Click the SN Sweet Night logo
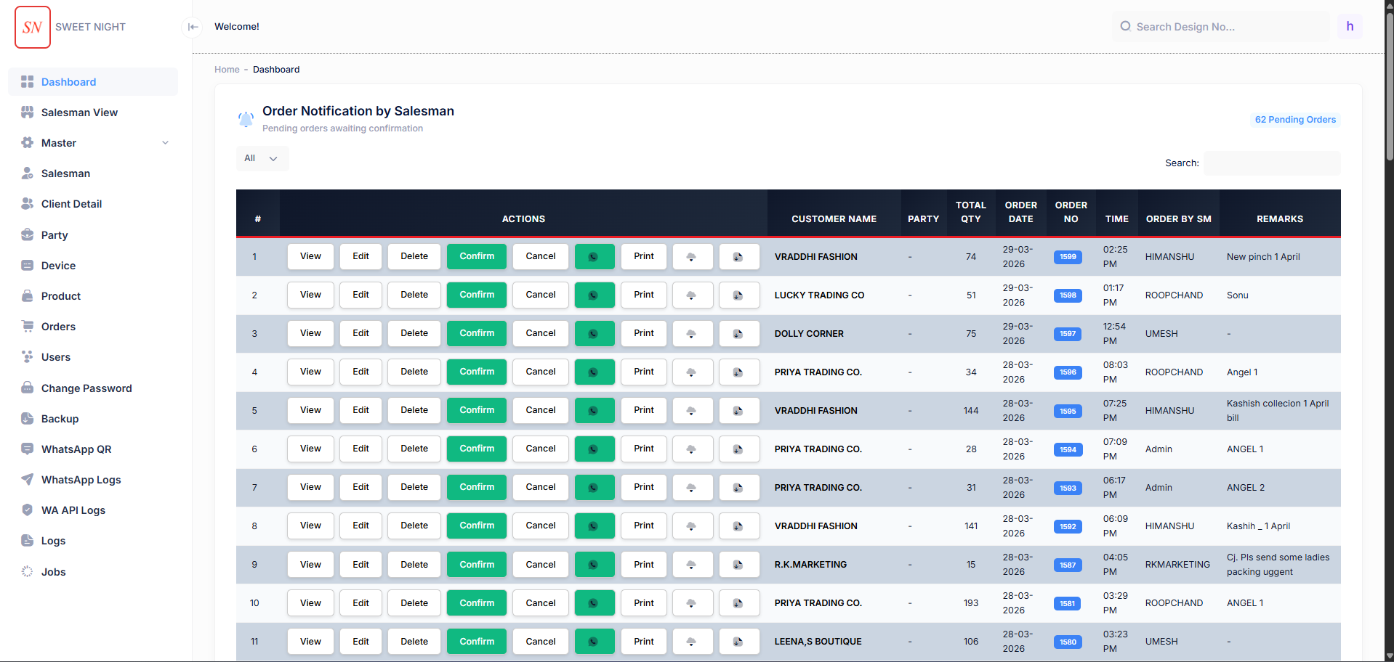This screenshot has width=1394, height=662. pos(32,26)
